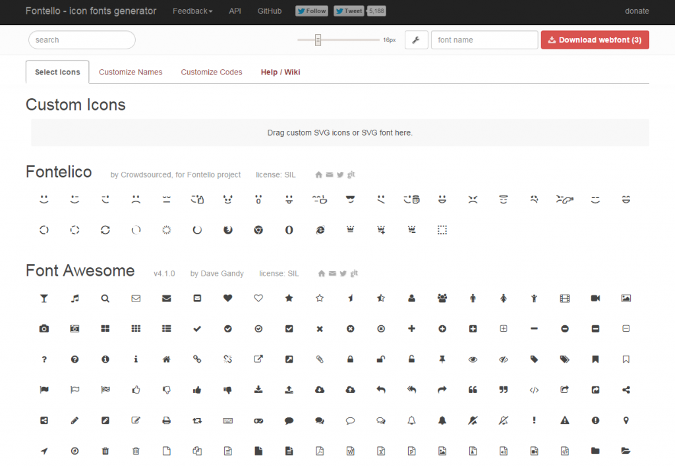Viewport: 675px width, 466px height.
Task: Select the dotted square marquee icon
Action: tap(442, 230)
